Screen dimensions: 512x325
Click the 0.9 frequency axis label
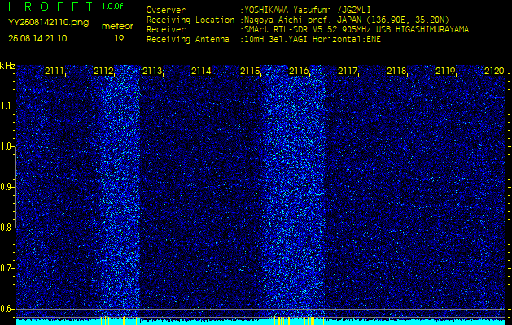pos(7,187)
